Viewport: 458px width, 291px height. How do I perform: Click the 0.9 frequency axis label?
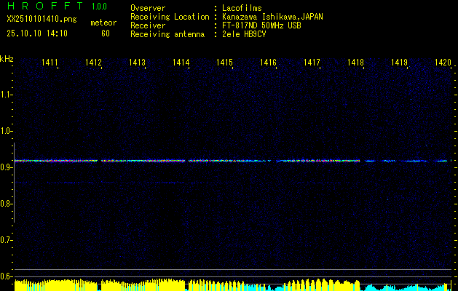tap(7, 167)
